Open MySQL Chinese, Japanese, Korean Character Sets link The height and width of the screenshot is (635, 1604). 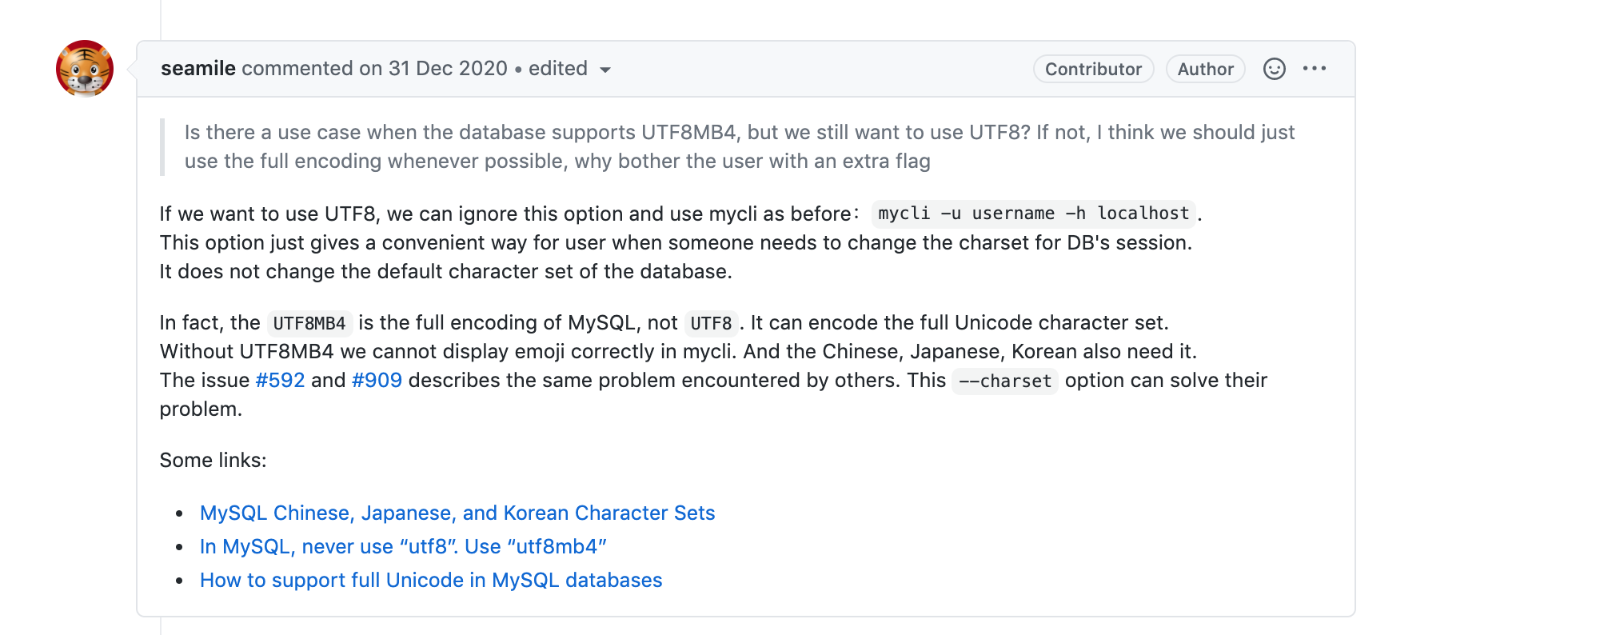pos(457,513)
